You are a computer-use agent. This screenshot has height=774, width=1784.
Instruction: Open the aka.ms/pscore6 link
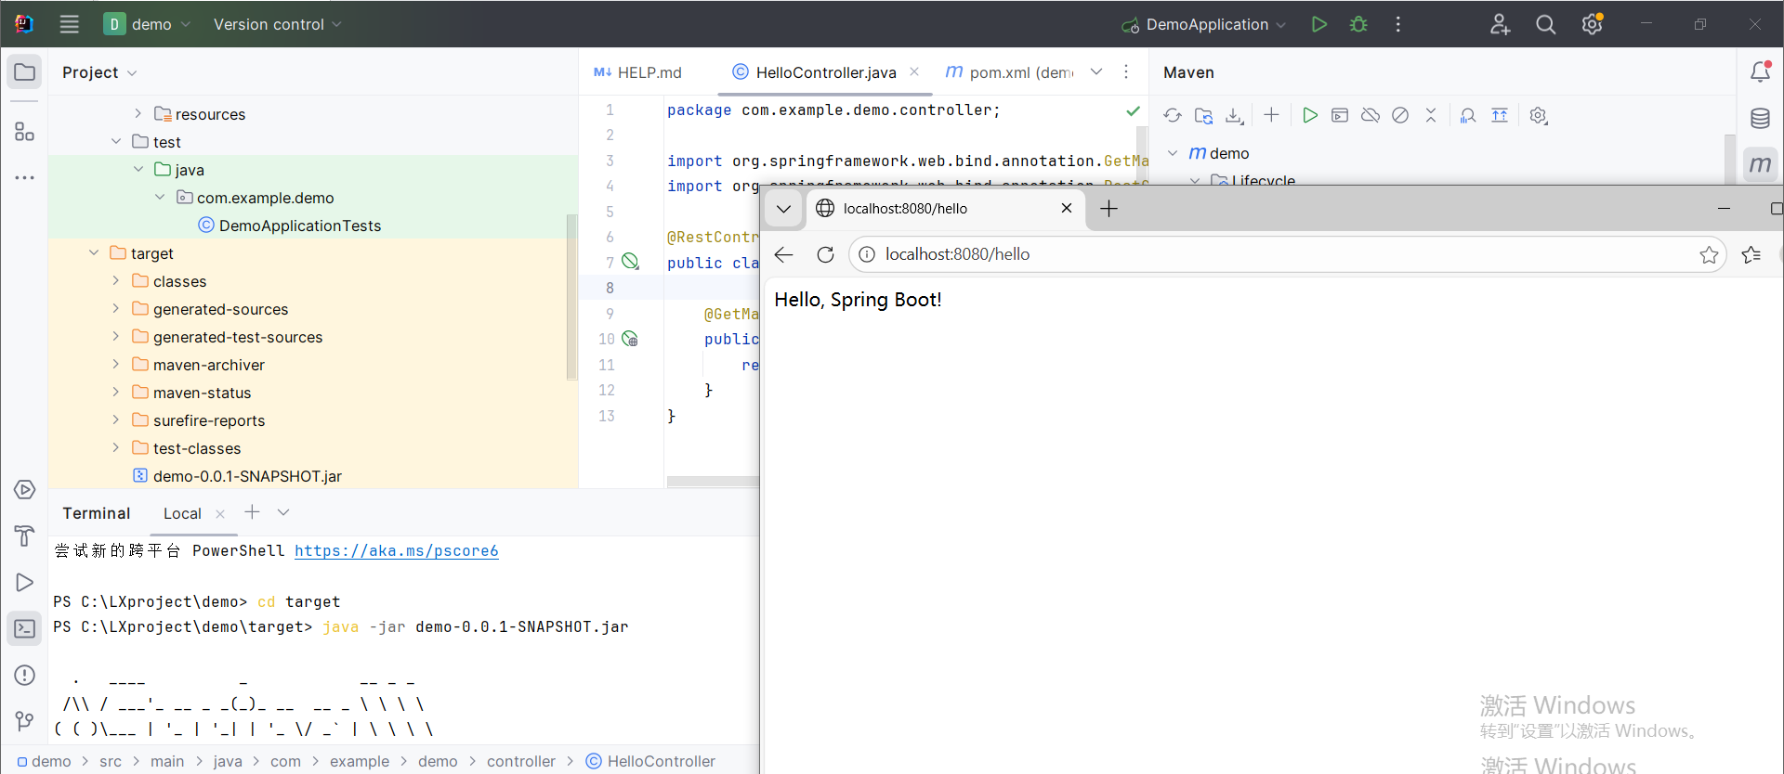tap(397, 550)
